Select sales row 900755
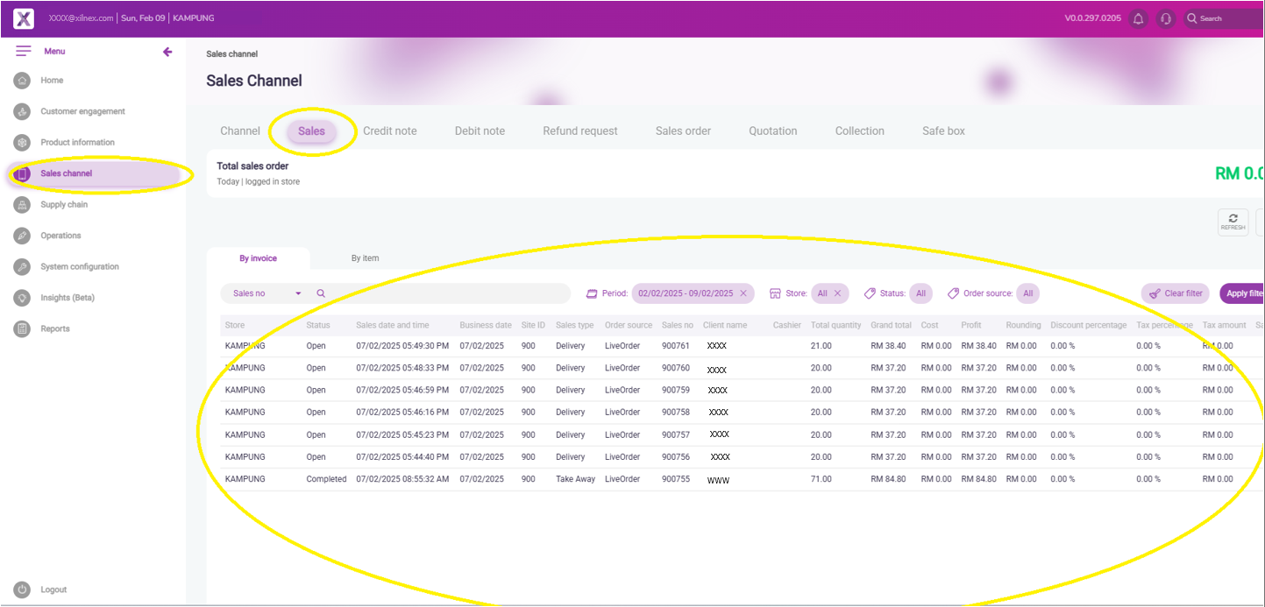The image size is (1265, 607). [675, 479]
